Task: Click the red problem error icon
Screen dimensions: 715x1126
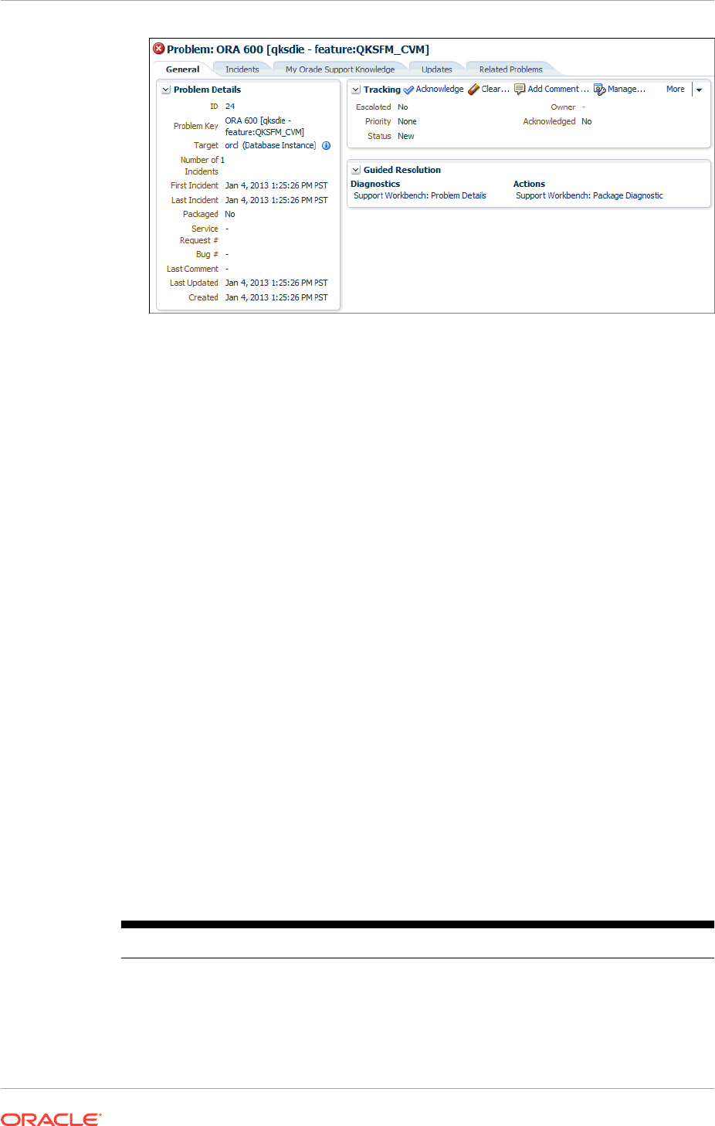Action: [x=159, y=49]
